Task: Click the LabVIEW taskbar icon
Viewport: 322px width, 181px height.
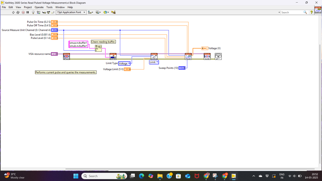Action: pos(234,176)
